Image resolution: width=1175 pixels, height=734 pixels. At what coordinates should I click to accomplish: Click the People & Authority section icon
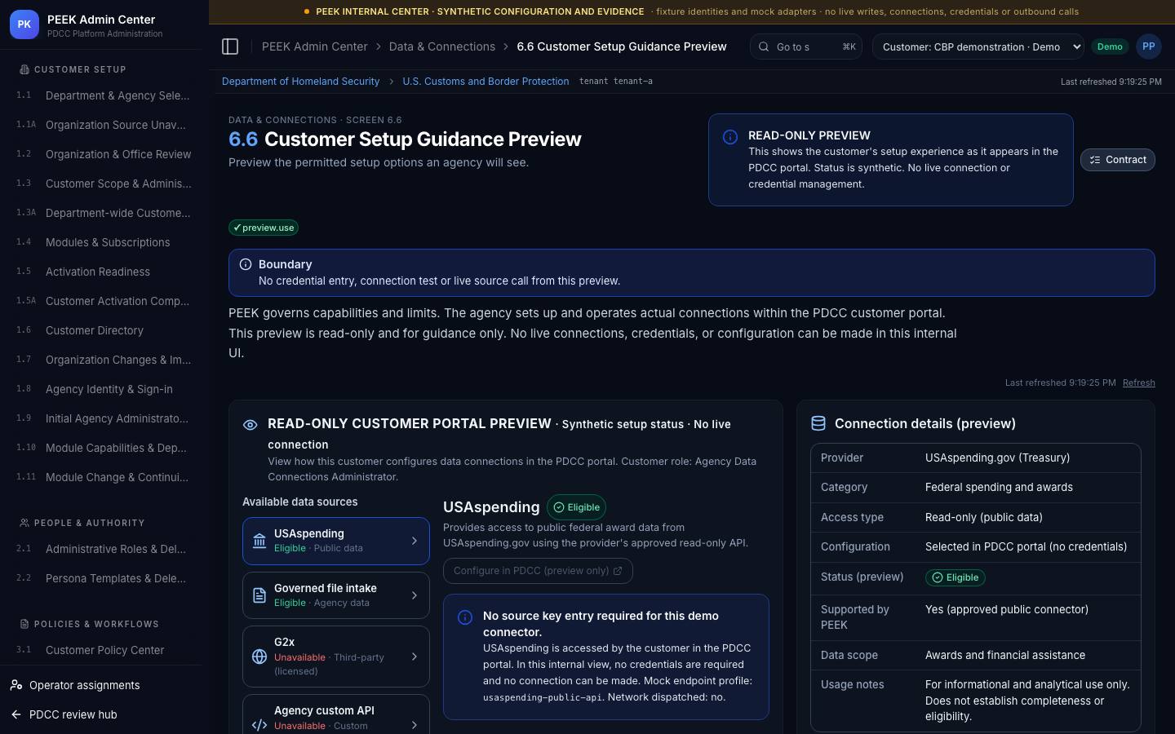coord(24,523)
